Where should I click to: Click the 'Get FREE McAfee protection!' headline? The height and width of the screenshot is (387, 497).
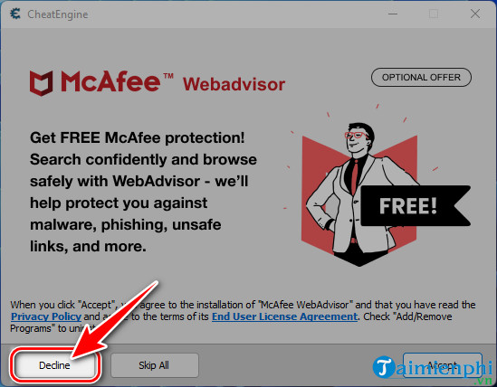click(138, 137)
